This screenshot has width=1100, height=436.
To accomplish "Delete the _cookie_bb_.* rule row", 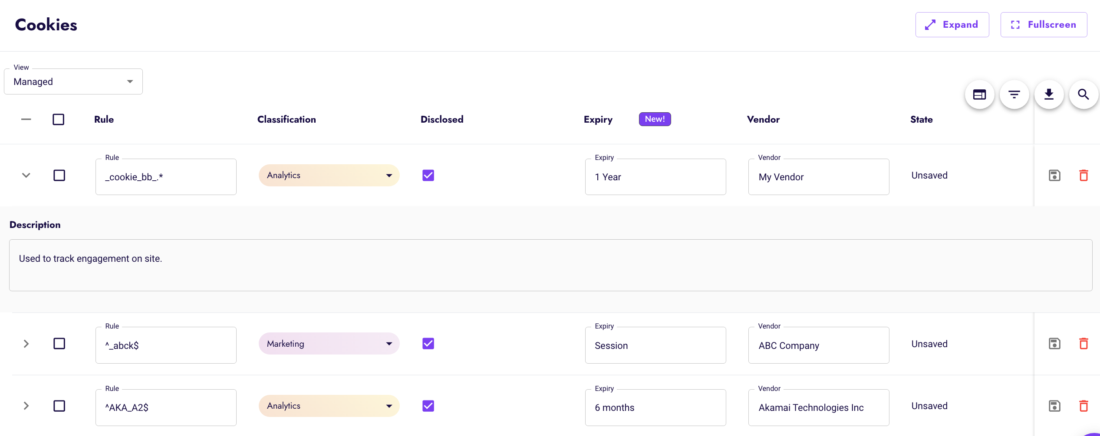I will click(1084, 176).
